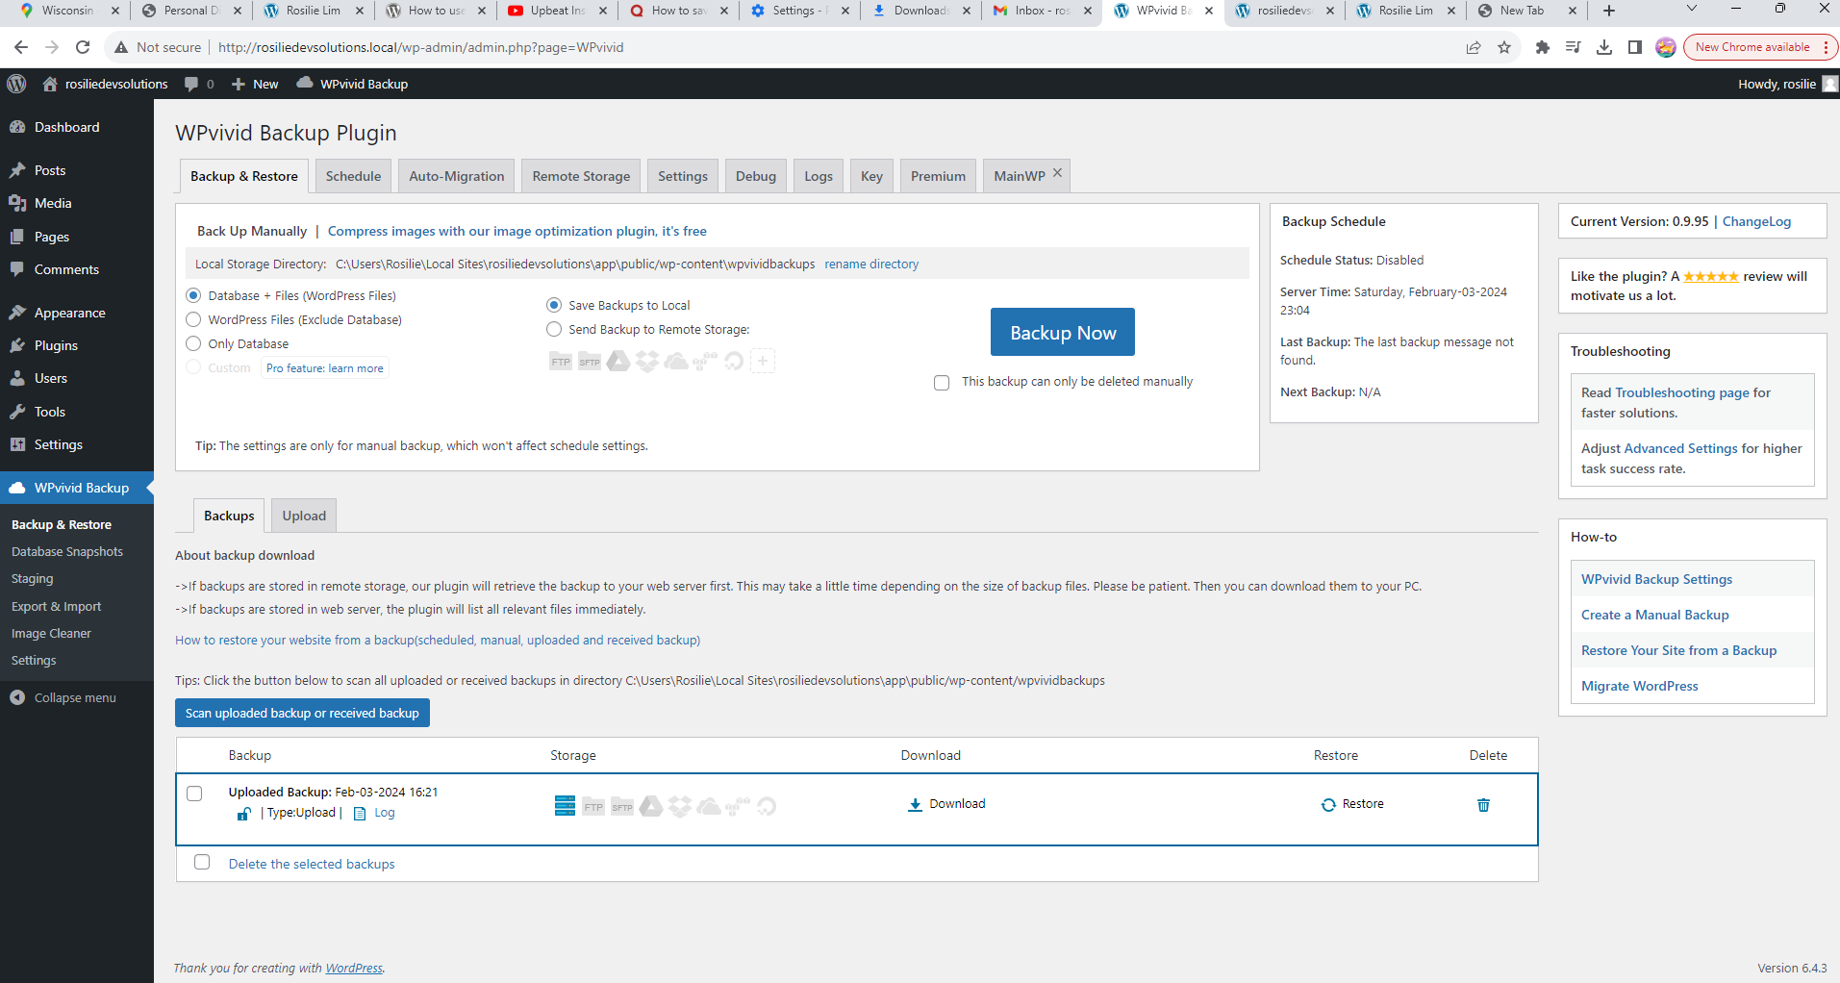Open Pro feature: learn more link
The width and height of the screenshot is (1840, 983).
pos(325,368)
